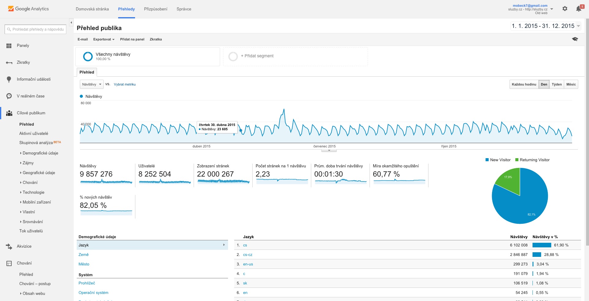This screenshot has height=301, width=589.
Task: Click New Visitor blue legend swatch
Action: 487,160
